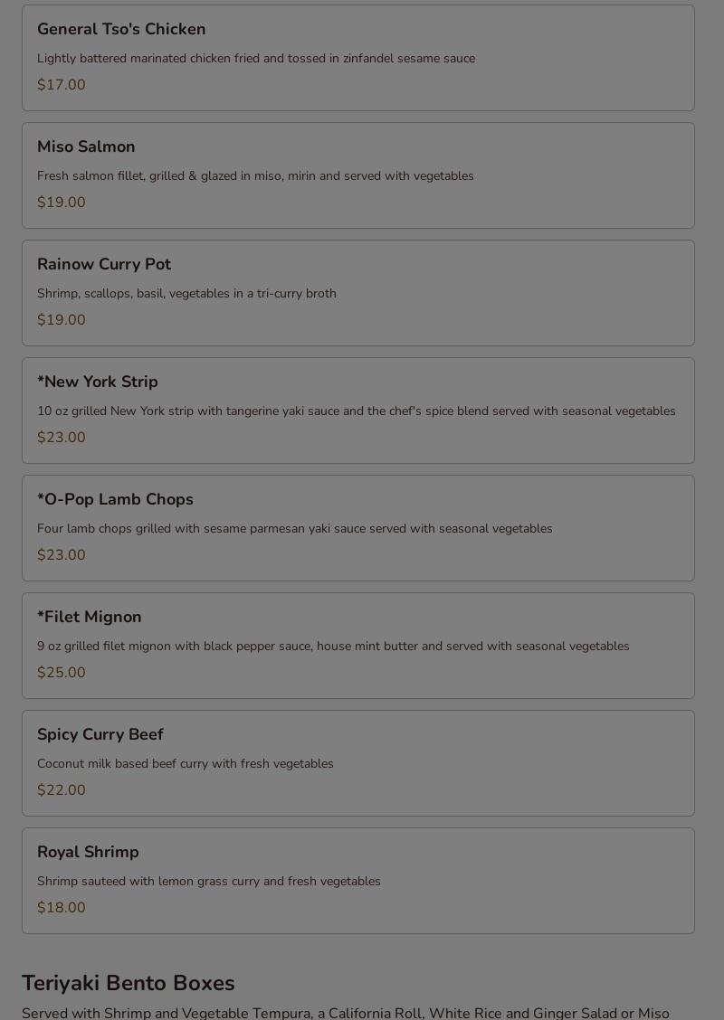Pick the *Filet Mignon item
This screenshot has width=724, height=1020.
358,646
